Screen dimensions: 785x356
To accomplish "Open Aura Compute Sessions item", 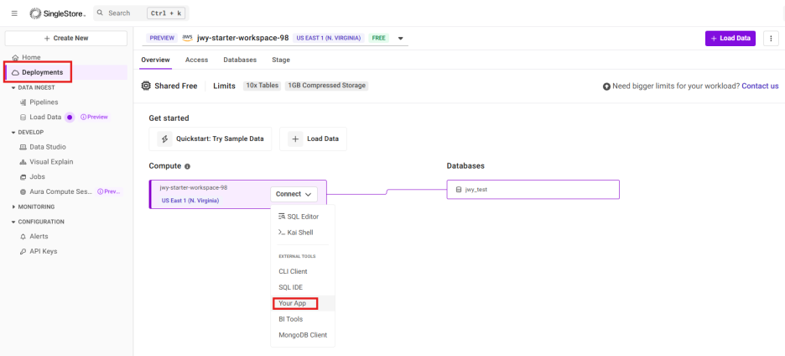I will (60, 191).
